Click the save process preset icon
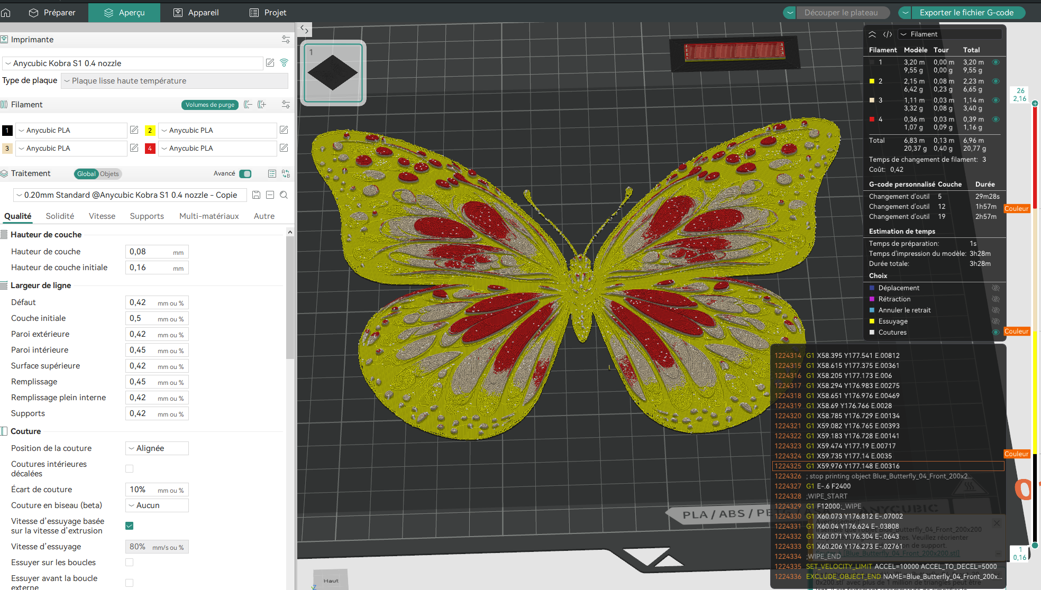The image size is (1041, 590). [x=256, y=195]
